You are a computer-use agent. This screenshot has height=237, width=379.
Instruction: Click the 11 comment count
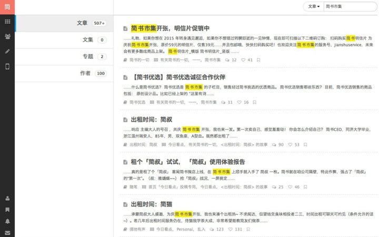tap(230, 102)
